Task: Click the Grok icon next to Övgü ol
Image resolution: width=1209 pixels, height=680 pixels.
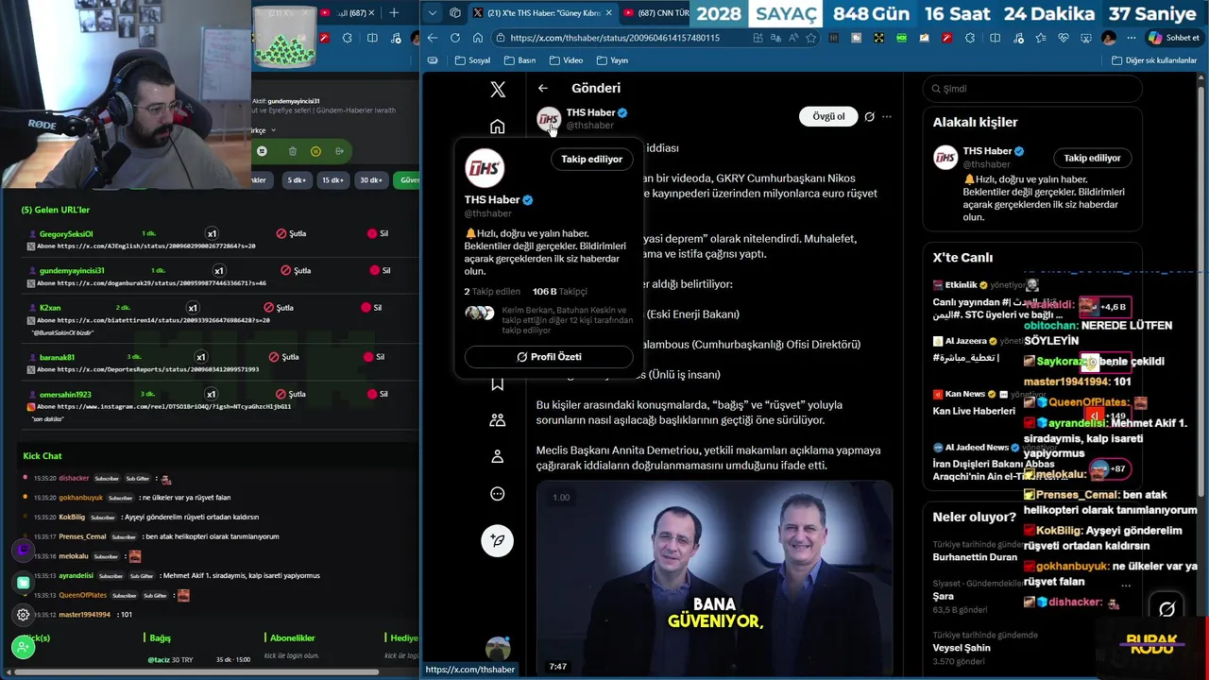Action: point(869,116)
